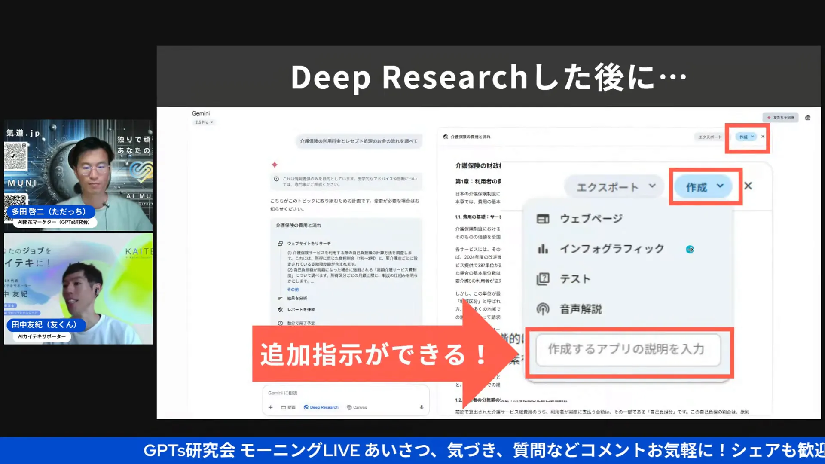Click the GPTs研究会 モーニングLIVE ticker text
The image size is (825, 464).
pyautogui.click(x=484, y=450)
